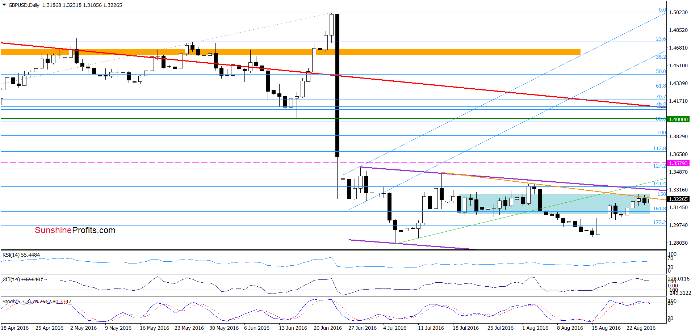Select the 50.0 Fibonacci level label

click(x=661, y=71)
